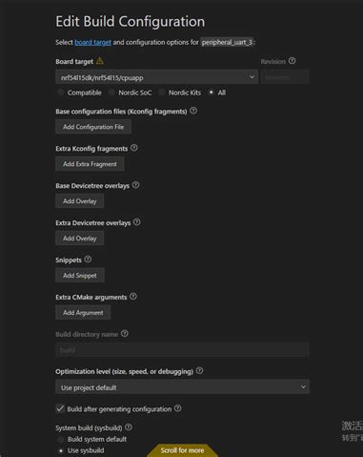Open the Board target dropdown
Viewport: 363px width, 457px height.
click(157, 77)
